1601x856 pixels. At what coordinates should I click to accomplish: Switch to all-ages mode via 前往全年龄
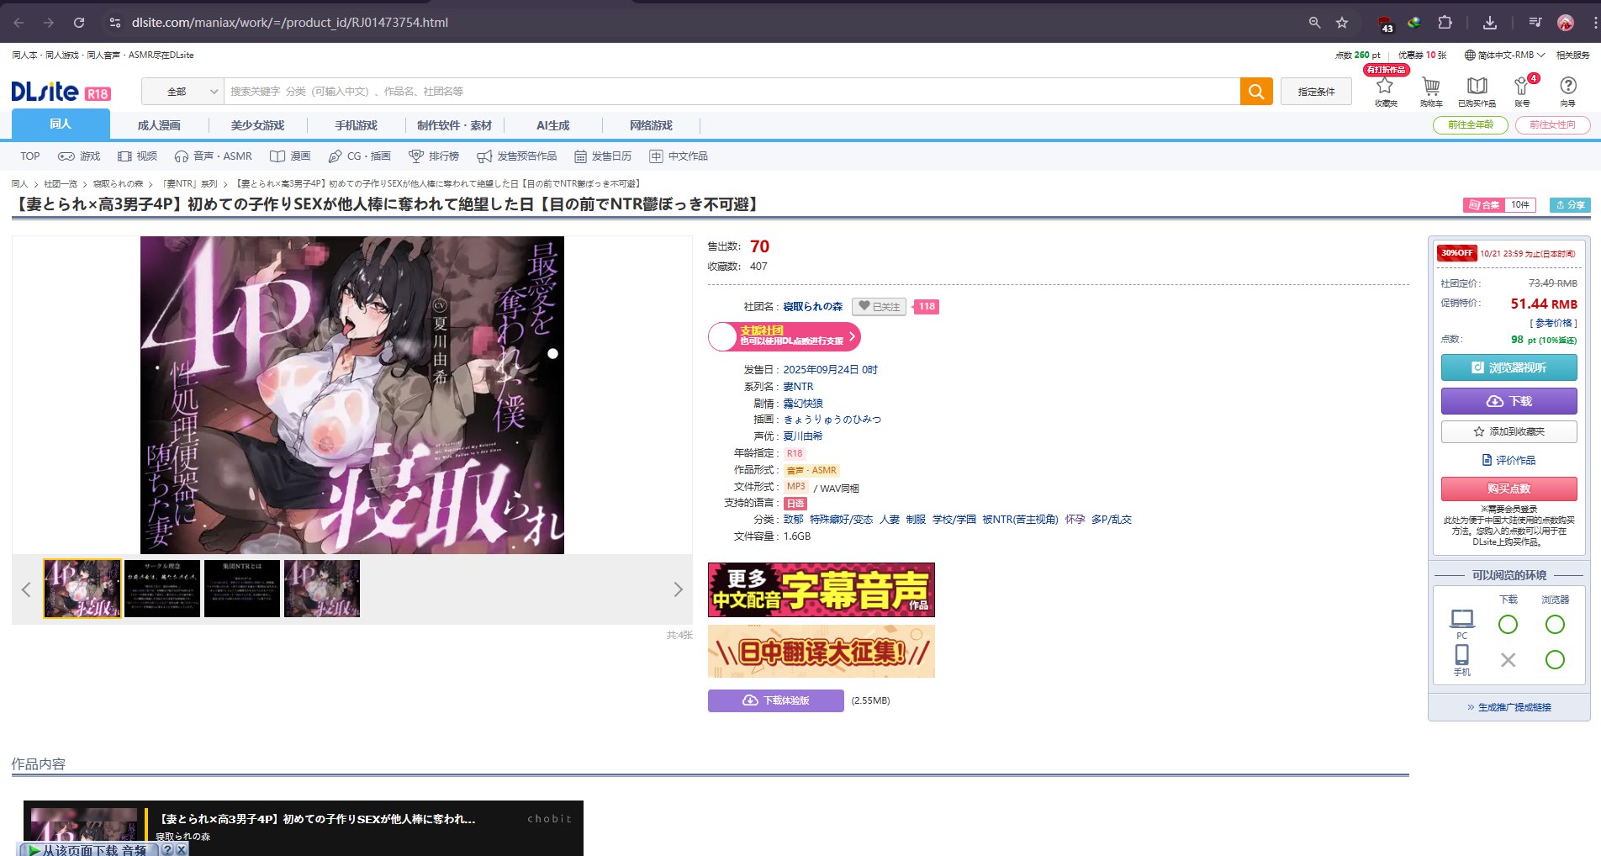pyautogui.click(x=1470, y=124)
